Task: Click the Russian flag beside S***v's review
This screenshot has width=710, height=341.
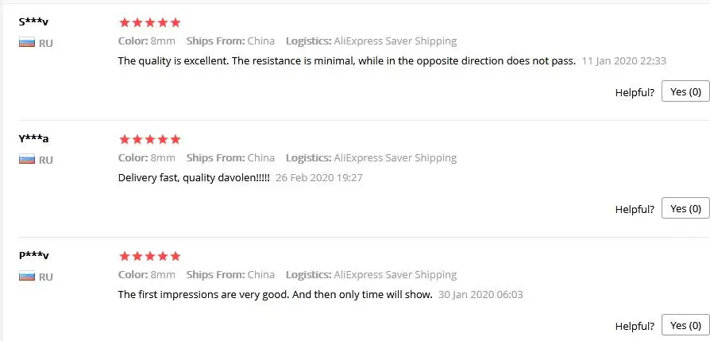Action: click(x=26, y=43)
